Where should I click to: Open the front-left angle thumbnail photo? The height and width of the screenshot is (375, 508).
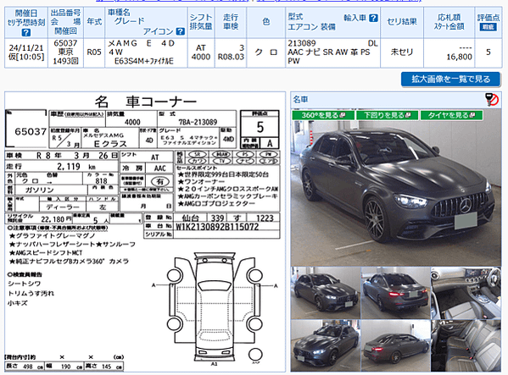pos(326,293)
